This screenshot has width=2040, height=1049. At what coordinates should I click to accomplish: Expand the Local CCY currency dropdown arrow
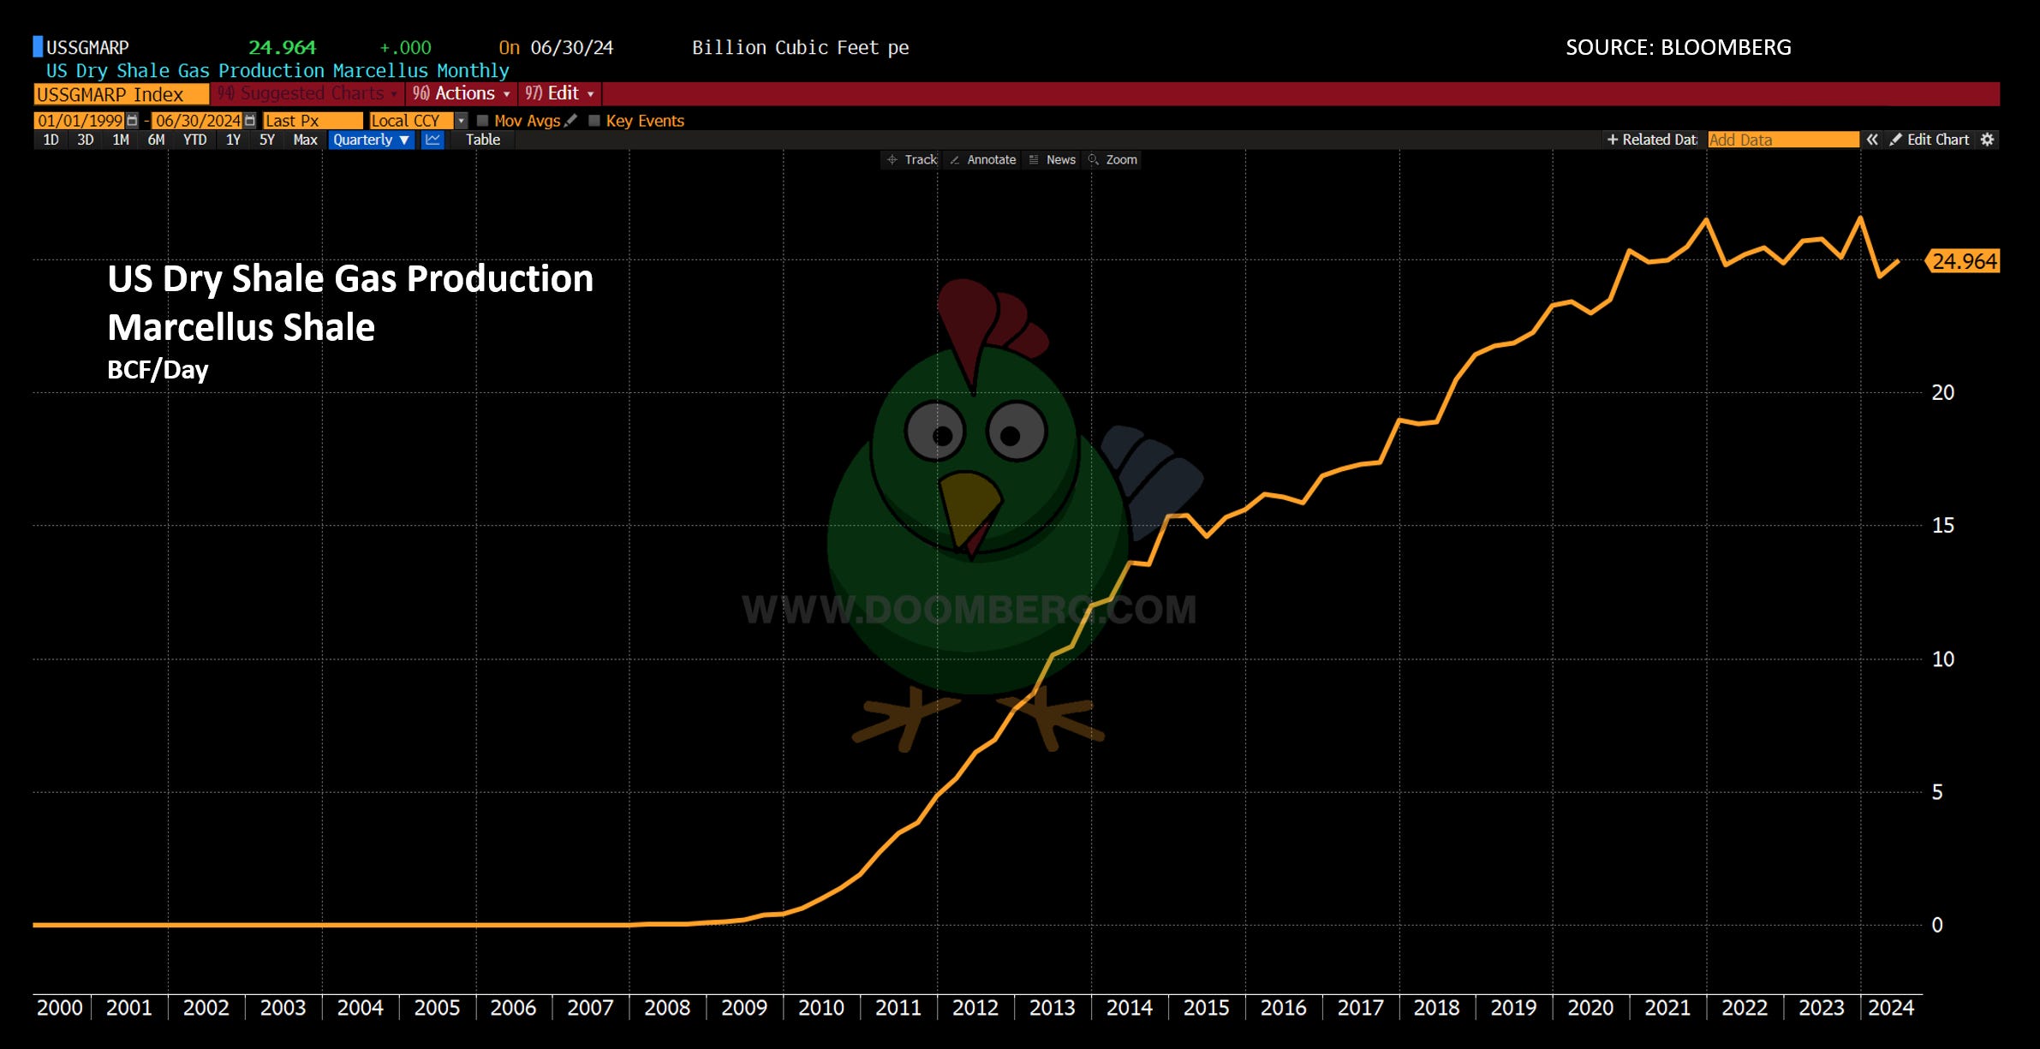pyautogui.click(x=462, y=121)
